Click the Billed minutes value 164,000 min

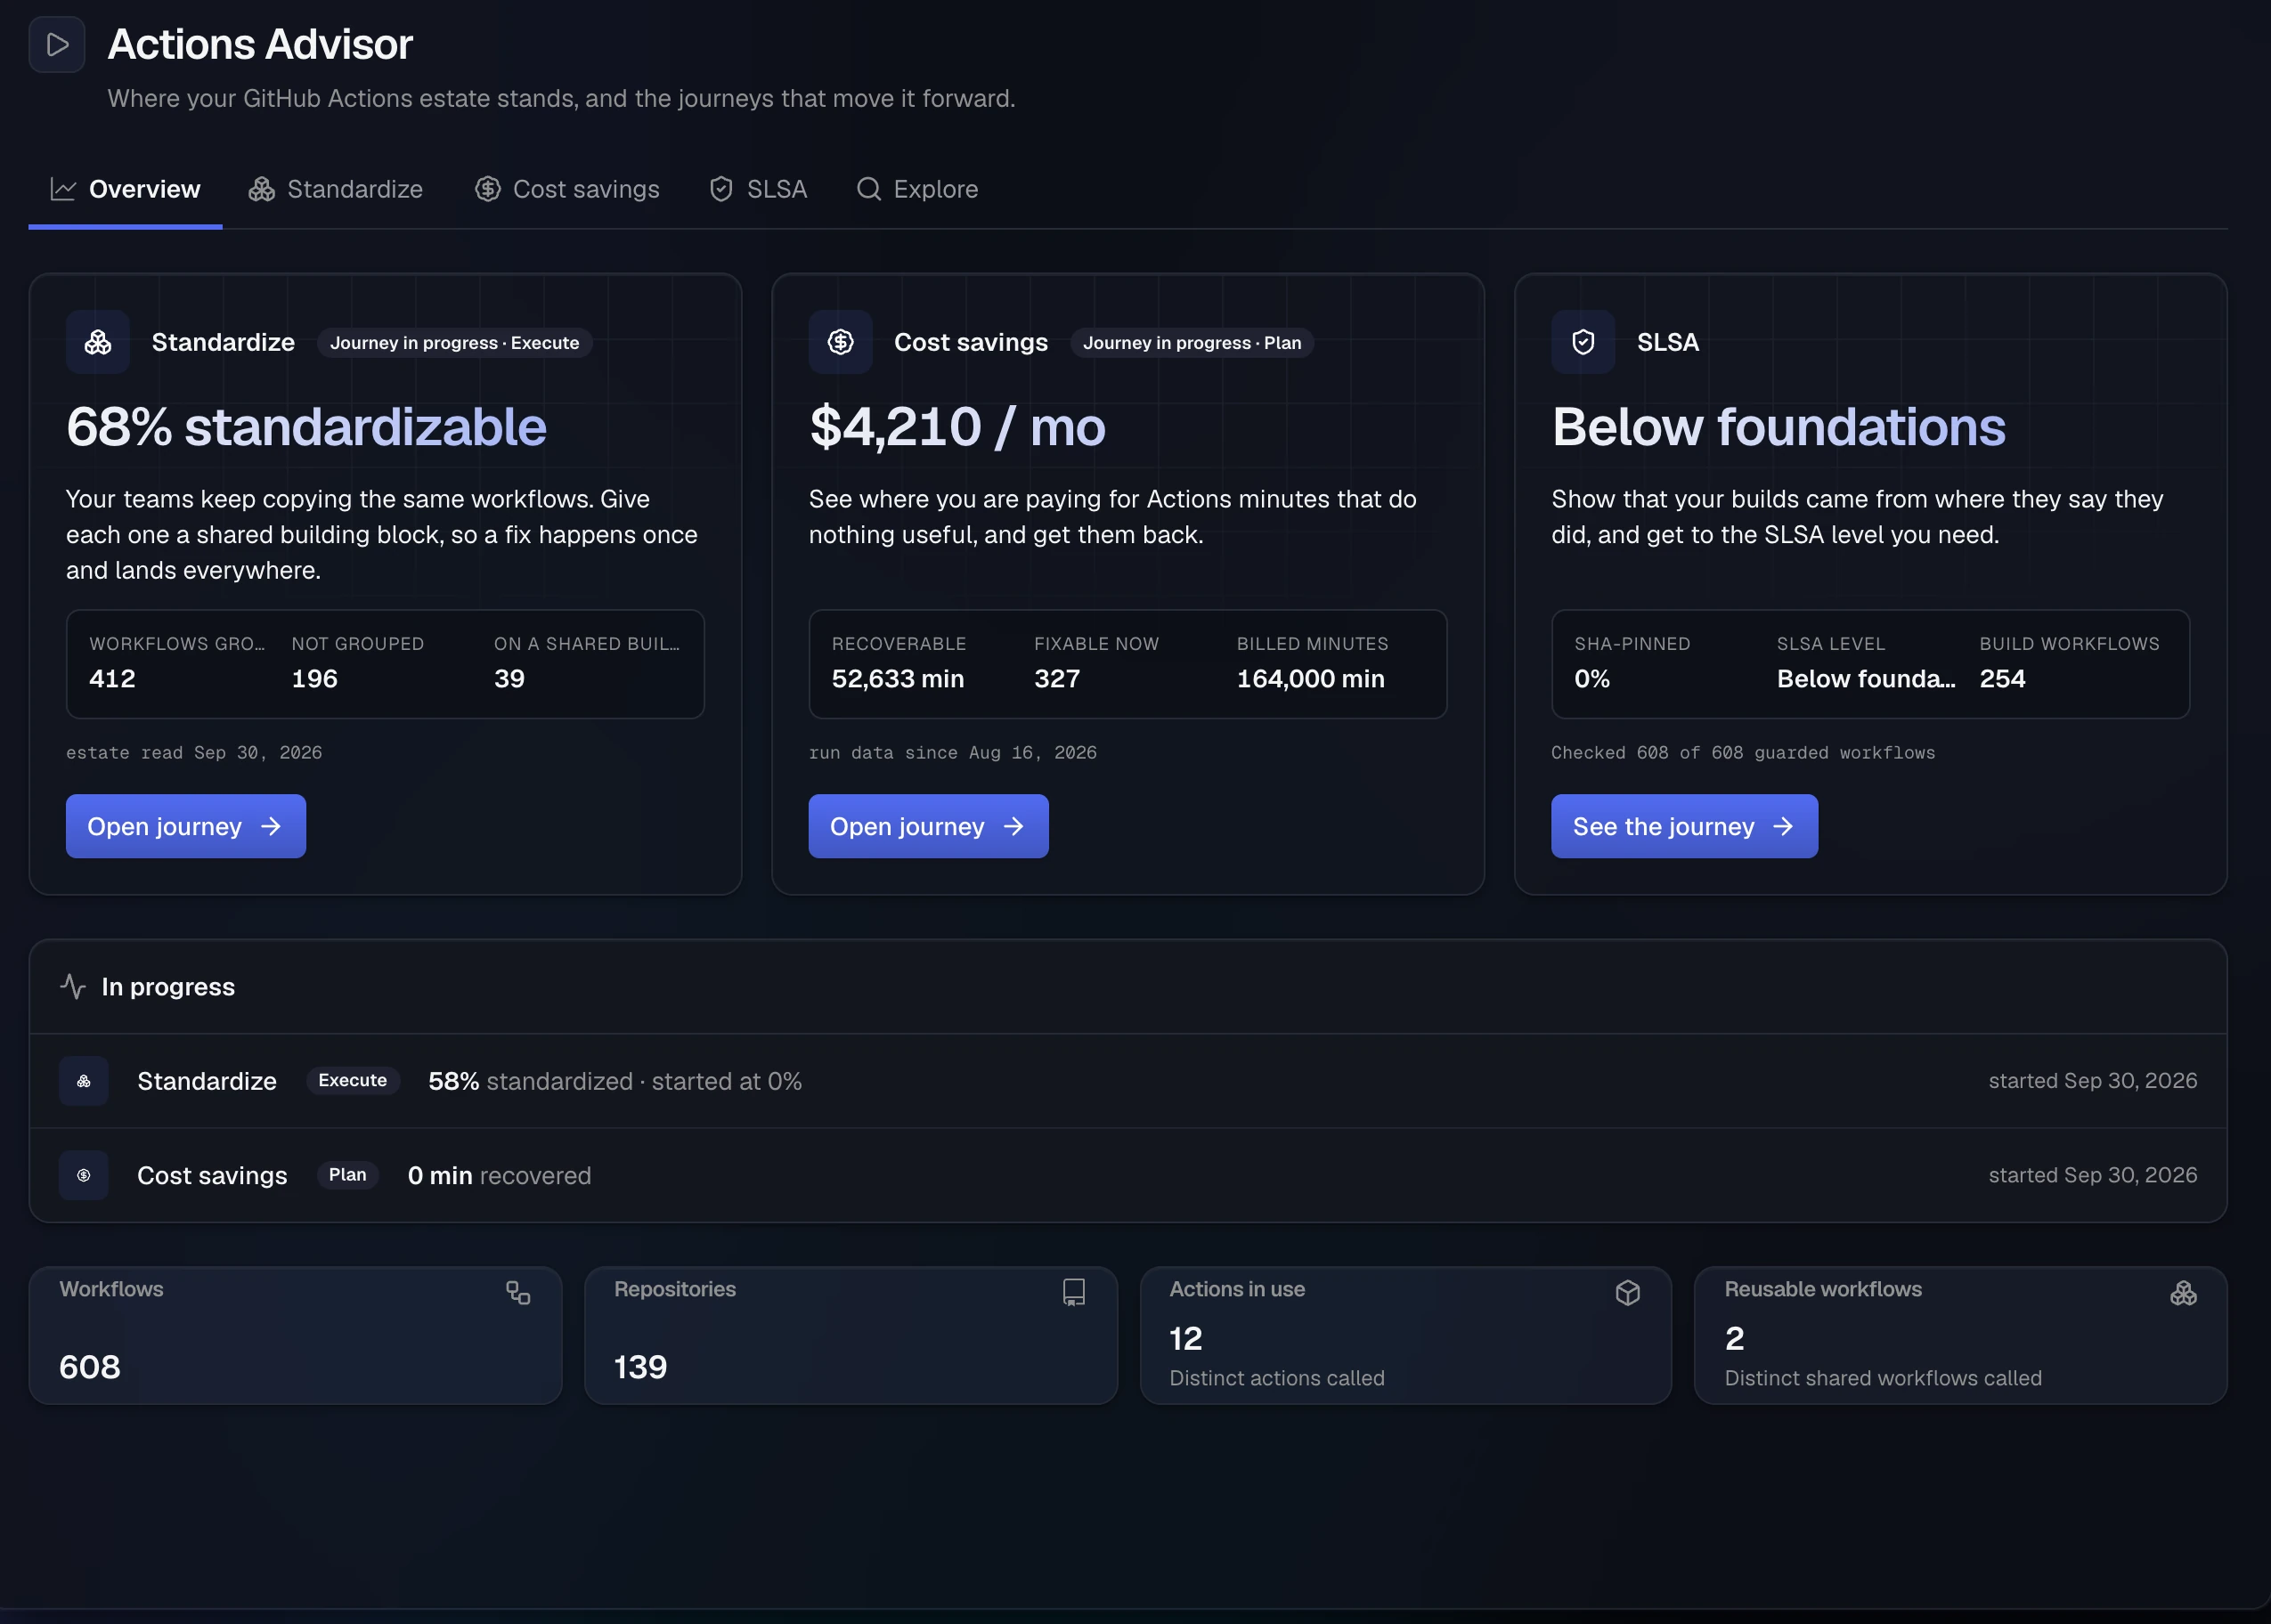pyautogui.click(x=1311, y=679)
